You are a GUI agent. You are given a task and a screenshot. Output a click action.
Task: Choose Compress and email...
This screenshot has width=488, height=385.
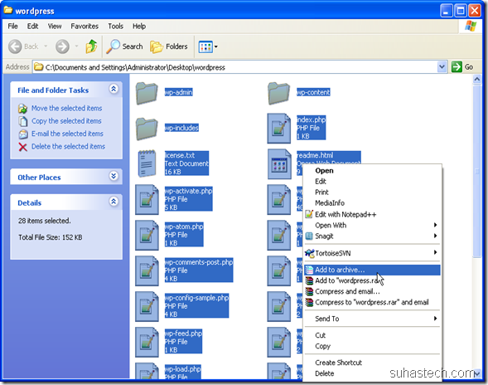372,291
